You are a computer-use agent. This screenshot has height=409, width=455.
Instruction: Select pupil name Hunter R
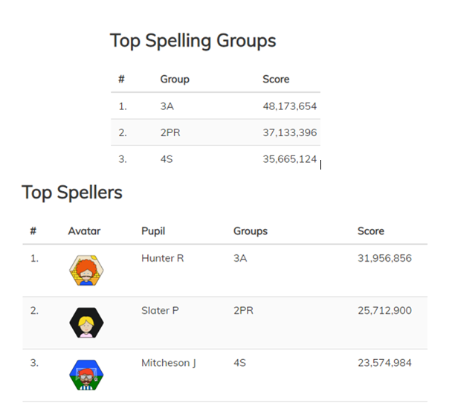pos(163,258)
